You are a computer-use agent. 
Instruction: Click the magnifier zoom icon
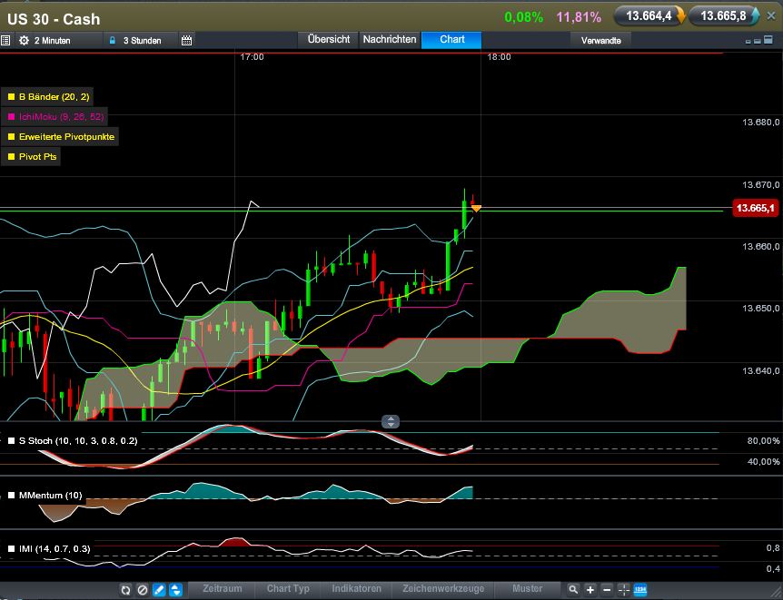point(573,590)
